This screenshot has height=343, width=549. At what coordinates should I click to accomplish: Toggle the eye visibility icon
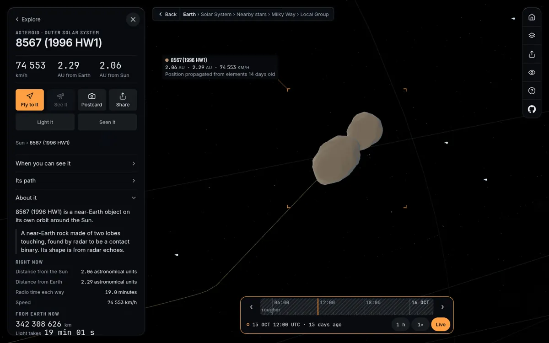pos(532,72)
